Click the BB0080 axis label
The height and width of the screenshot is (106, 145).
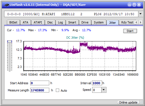click(80, 75)
